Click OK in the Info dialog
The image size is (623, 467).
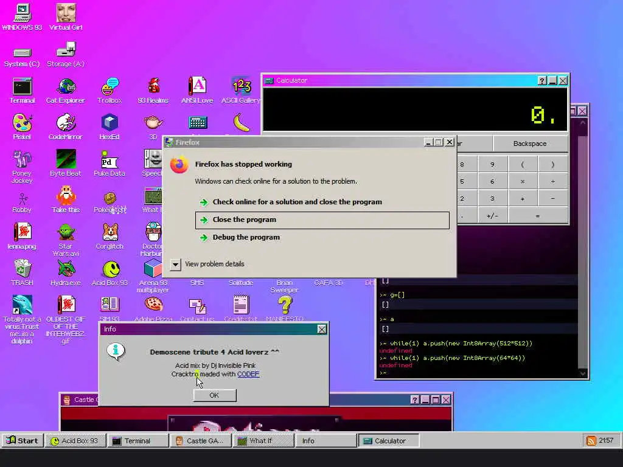(215, 395)
